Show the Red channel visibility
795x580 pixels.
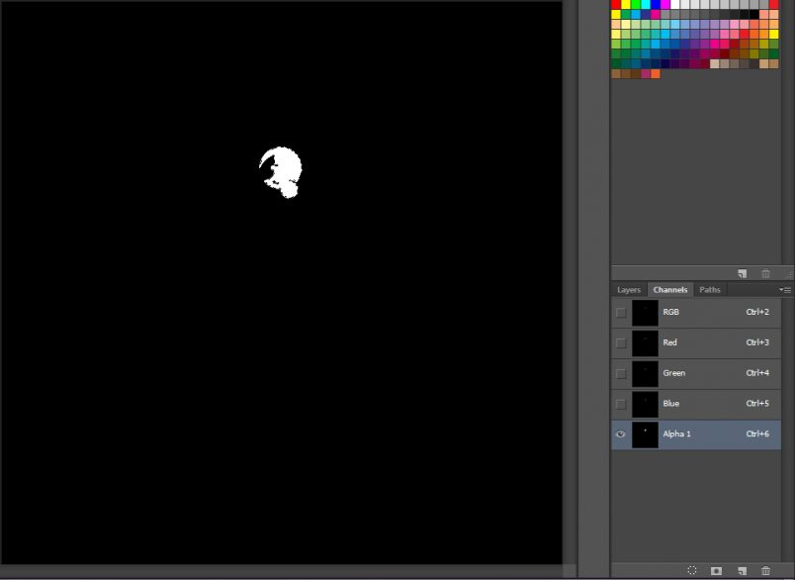[620, 342]
